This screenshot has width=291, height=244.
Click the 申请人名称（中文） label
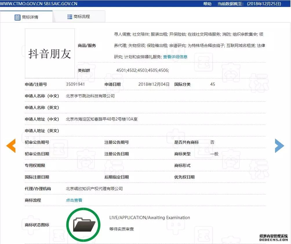click(x=42, y=96)
